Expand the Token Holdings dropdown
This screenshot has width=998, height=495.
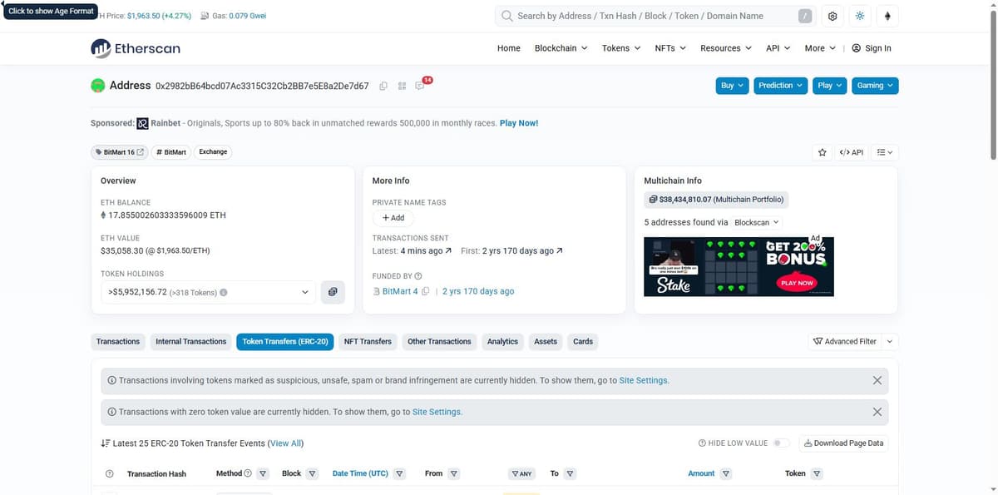point(207,292)
